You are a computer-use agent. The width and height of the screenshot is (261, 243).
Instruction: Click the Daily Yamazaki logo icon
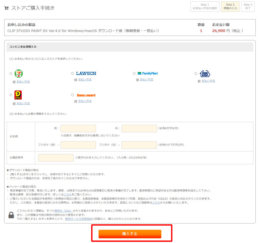[18, 95]
